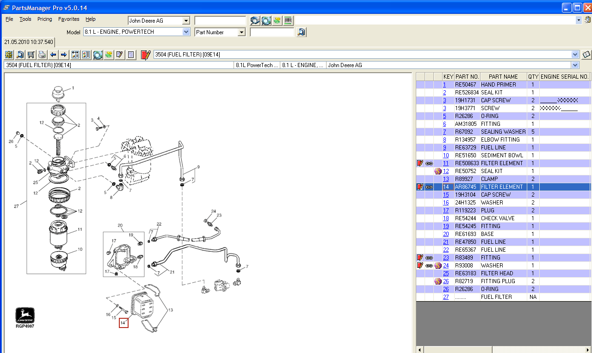Select the 21.05.2010 10:37.540 session tab
The width and height of the screenshot is (592, 353).
click(29, 42)
